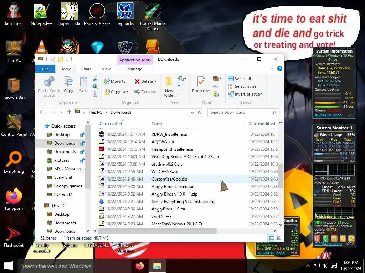Switch to Details view layout toggle
This screenshot has width=365, height=273.
point(271,238)
